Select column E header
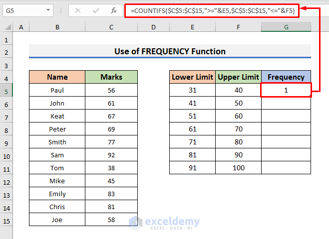 pos(192,27)
